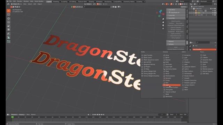Image resolution: width=223 pixels, height=125 pixels.
Task: Click the End frame field showing 250
Action: point(183,115)
